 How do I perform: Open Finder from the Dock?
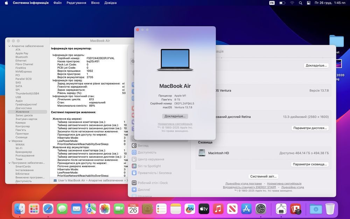[x=20, y=209]
